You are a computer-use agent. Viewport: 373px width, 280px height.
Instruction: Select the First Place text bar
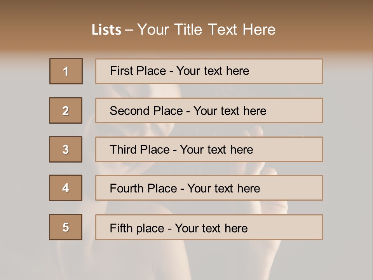coord(209,71)
